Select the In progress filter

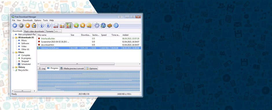click(x=26, y=58)
